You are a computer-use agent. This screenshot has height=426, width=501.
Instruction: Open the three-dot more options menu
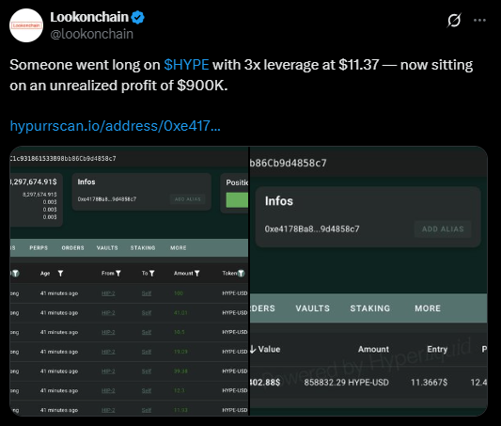pyautogui.click(x=479, y=20)
